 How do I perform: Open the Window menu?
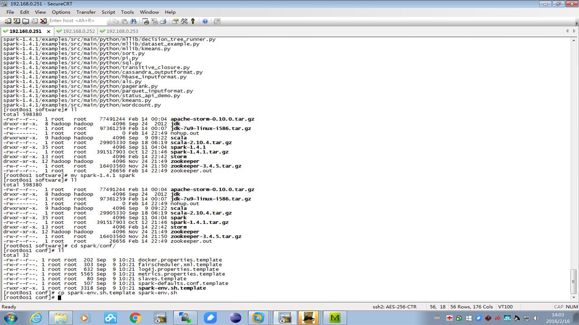click(x=149, y=12)
